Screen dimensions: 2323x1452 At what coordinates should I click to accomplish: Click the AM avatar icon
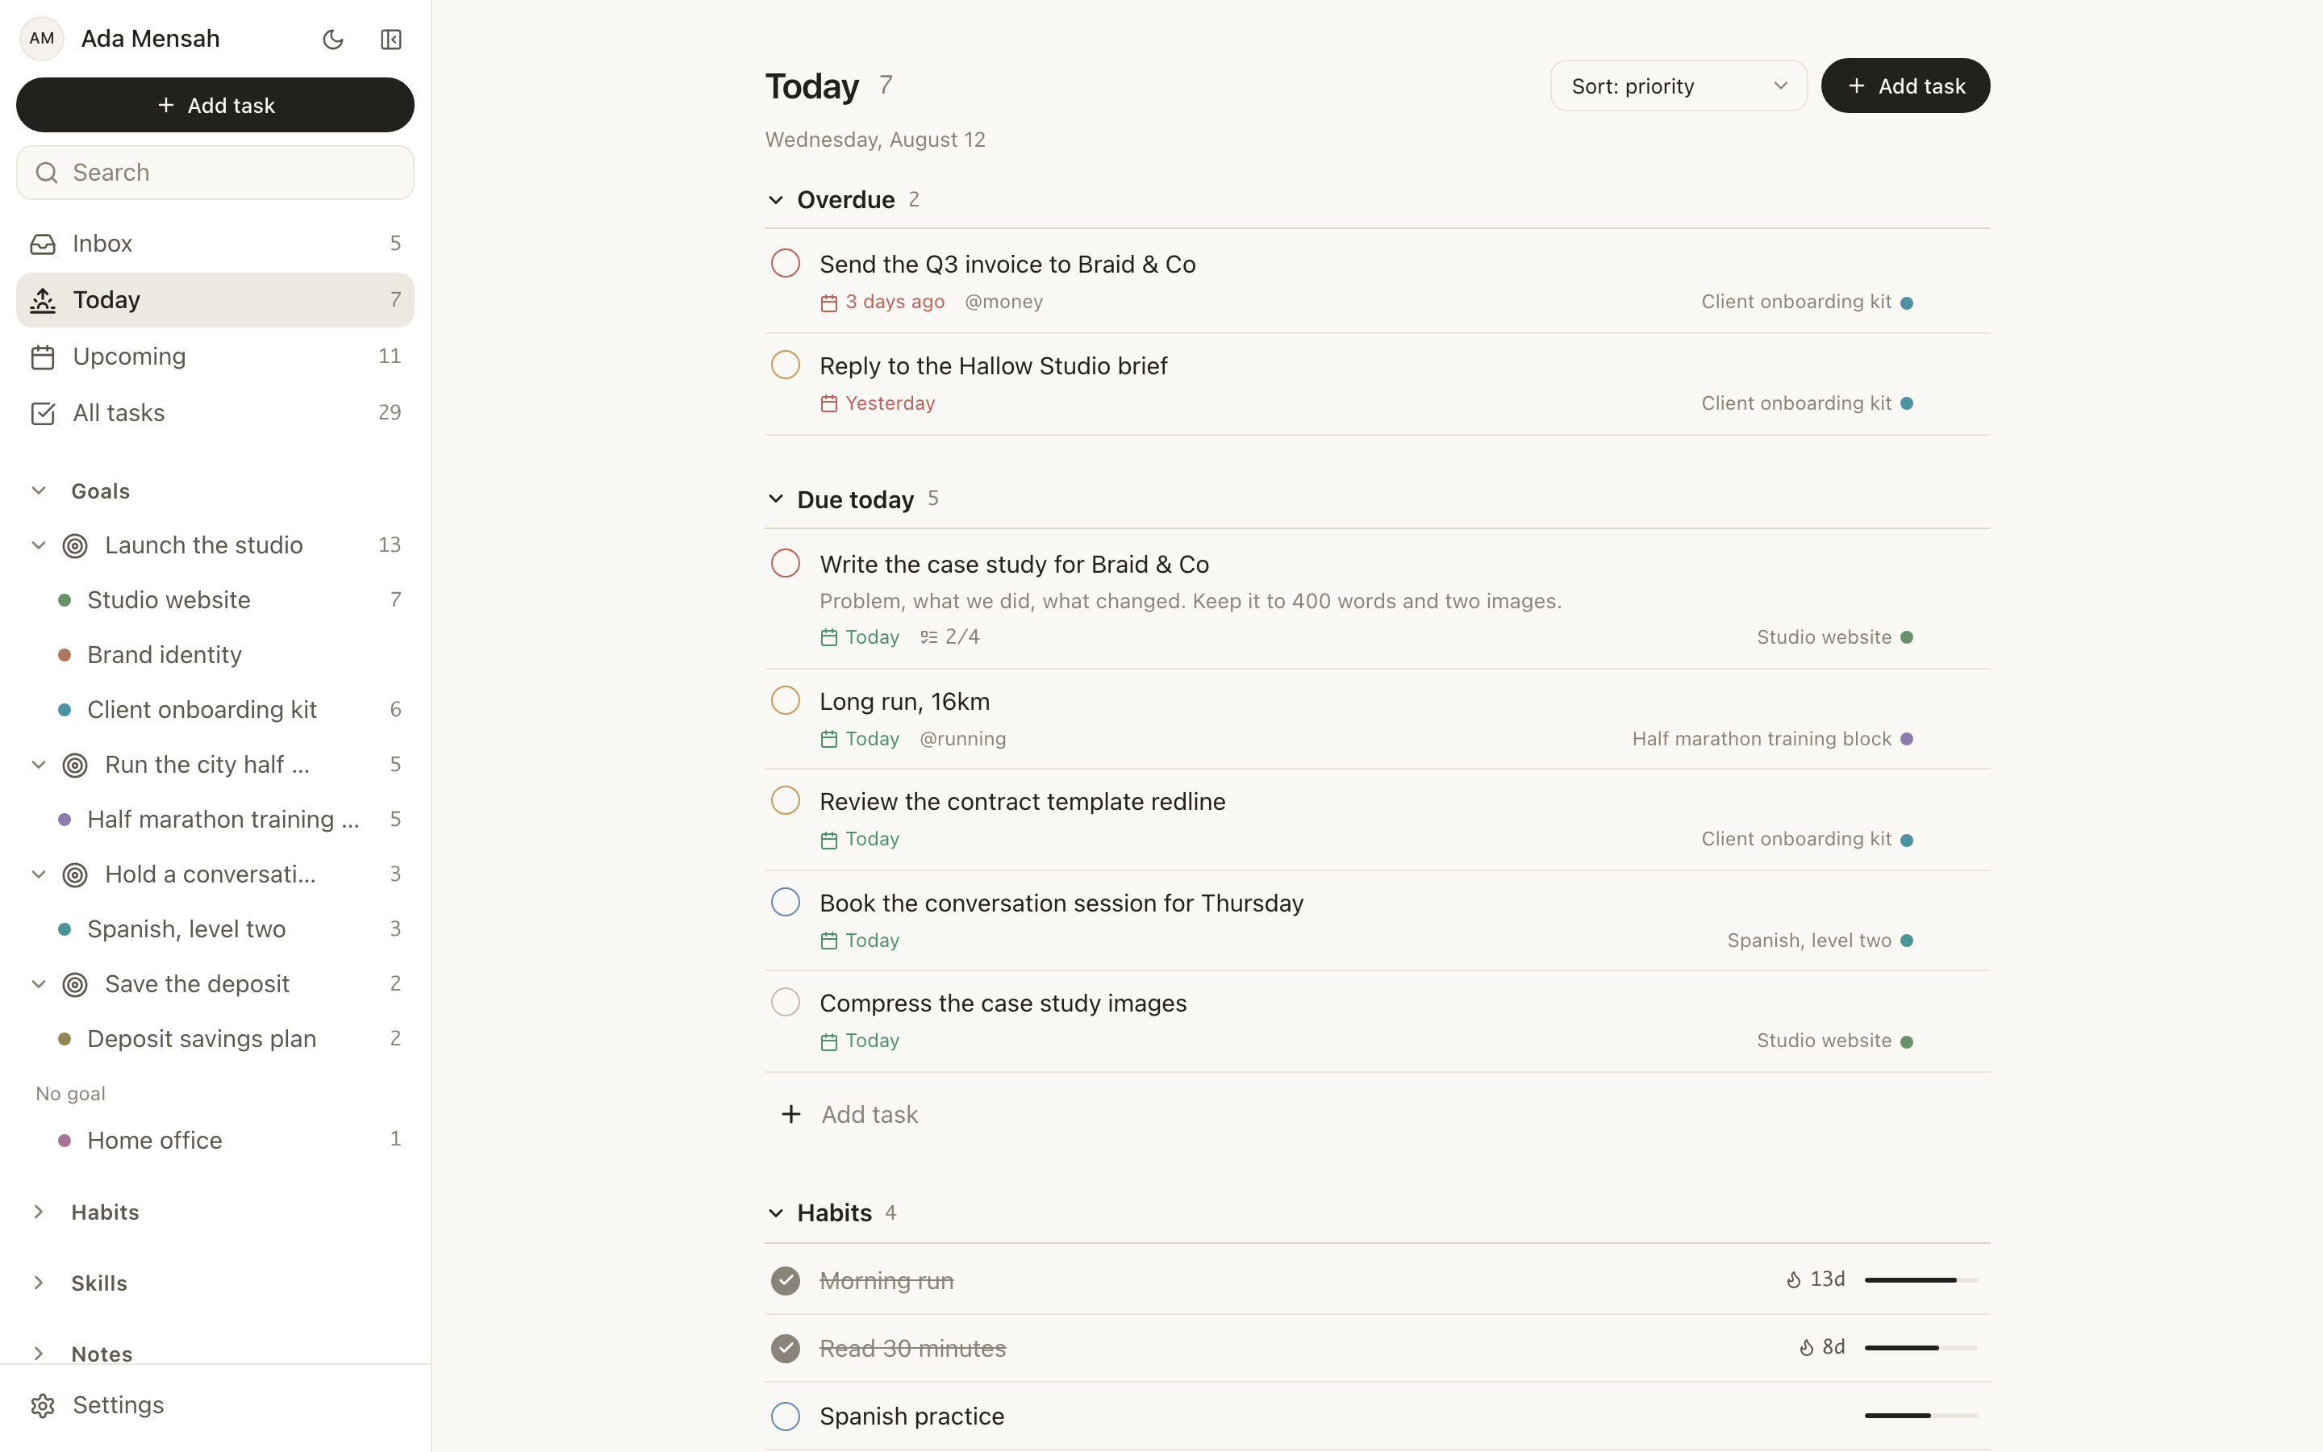(41, 39)
